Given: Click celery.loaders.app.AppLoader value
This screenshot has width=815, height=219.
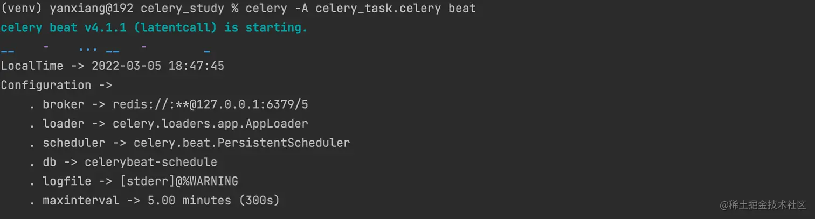Looking at the screenshot, I should coord(210,124).
